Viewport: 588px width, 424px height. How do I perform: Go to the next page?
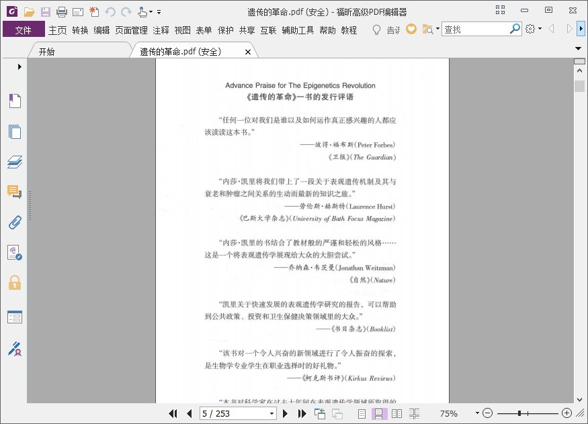coord(285,413)
